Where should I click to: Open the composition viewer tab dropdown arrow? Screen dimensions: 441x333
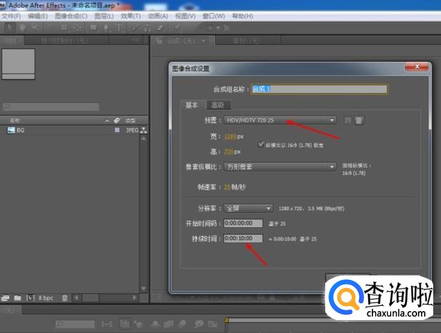204,41
